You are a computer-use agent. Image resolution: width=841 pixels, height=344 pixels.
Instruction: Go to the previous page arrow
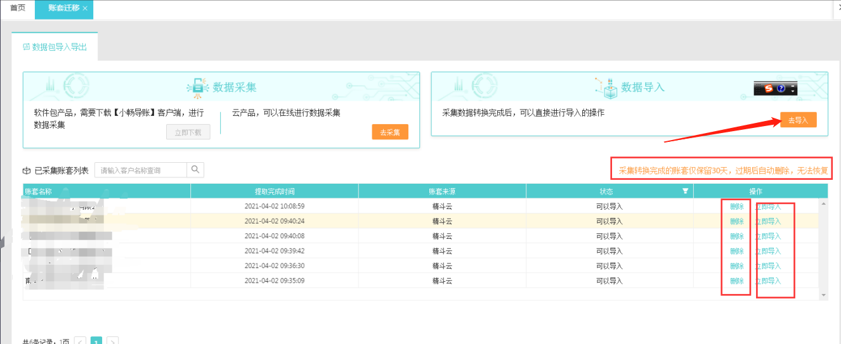tap(81, 341)
